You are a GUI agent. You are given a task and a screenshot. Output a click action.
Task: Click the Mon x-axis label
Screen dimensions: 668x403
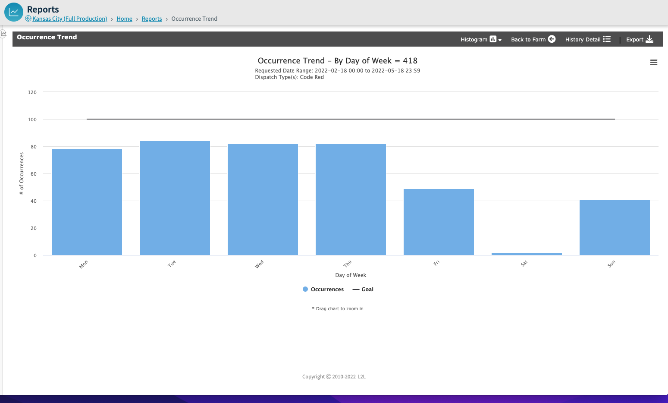[x=84, y=264]
